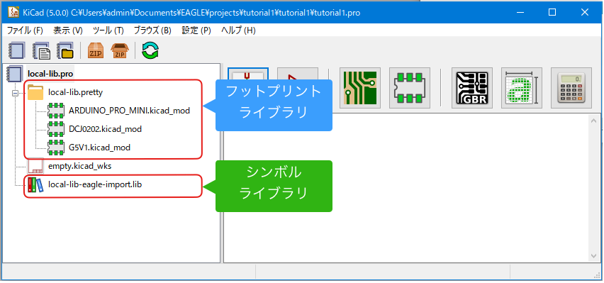
Task: Open the 設定 (P) menu
Action: 196,30
